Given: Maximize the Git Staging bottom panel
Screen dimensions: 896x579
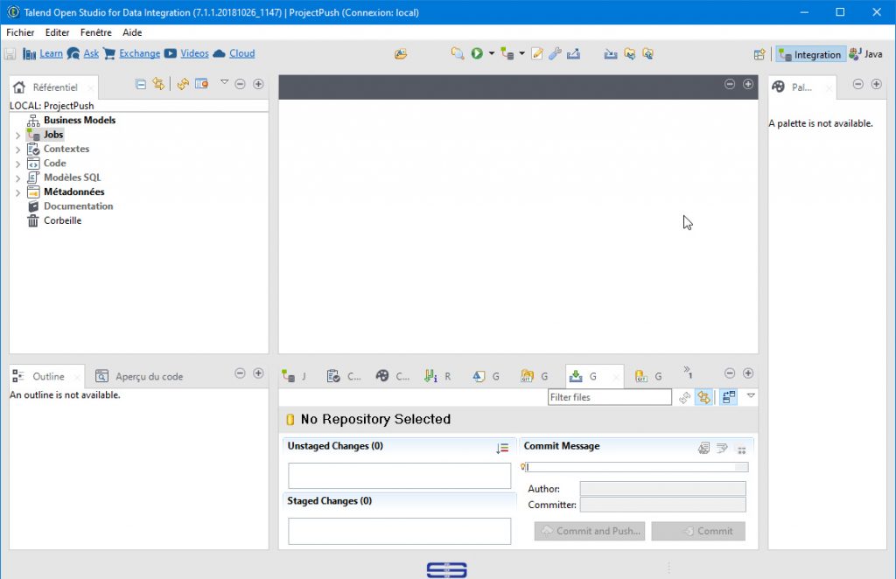Looking at the screenshot, I should (748, 373).
